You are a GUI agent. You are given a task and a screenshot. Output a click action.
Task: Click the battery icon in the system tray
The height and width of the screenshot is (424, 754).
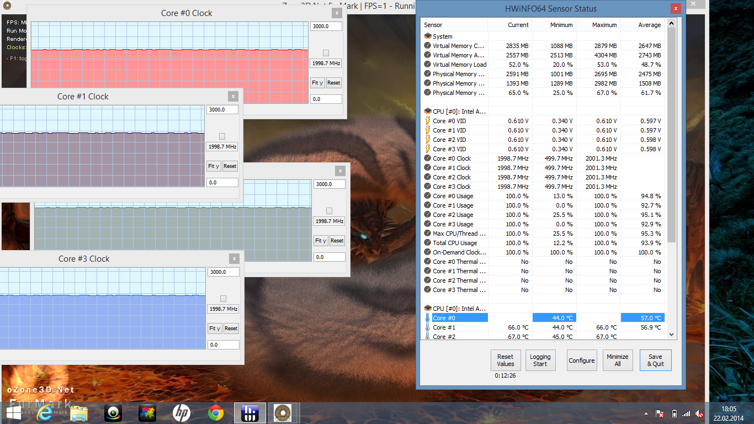tap(674, 414)
